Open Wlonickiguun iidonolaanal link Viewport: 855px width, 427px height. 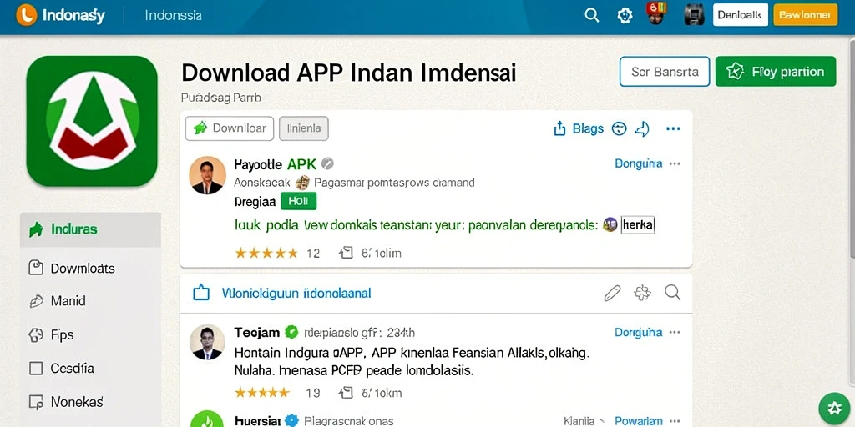[x=296, y=294]
